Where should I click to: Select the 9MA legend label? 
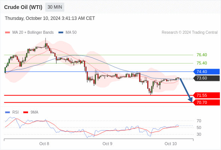coord(34,112)
